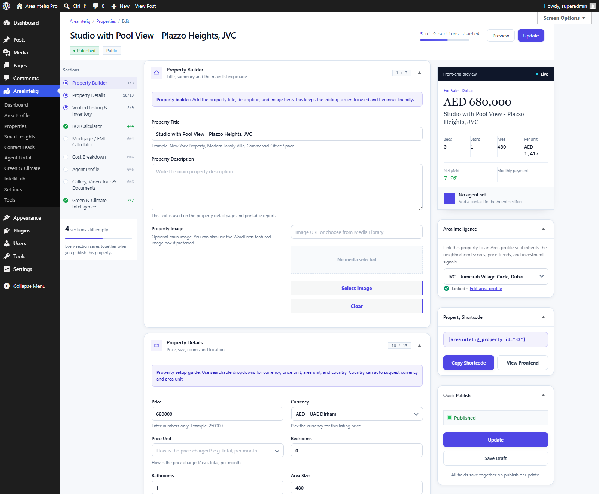599x494 pixels.
Task: Click the Posts pin icon
Action: (7, 40)
